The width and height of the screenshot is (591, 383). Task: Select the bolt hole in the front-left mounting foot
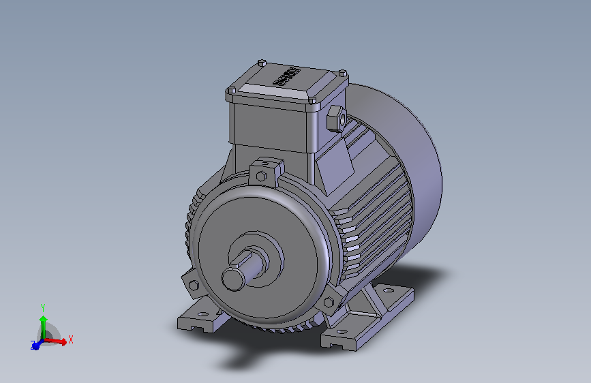pyautogui.click(x=202, y=313)
